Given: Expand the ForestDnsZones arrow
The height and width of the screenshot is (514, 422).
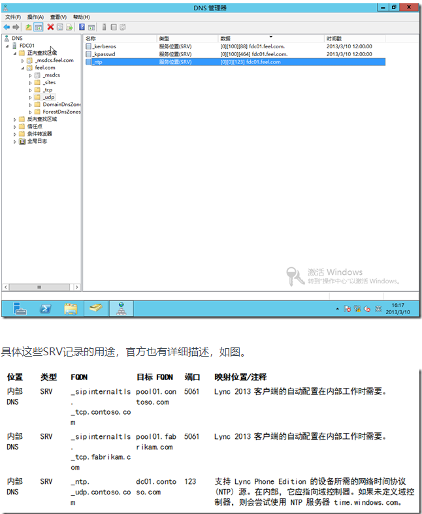Looking at the screenshot, I should [x=31, y=112].
